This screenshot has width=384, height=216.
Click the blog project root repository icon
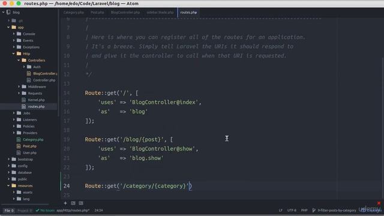coord(8,12)
